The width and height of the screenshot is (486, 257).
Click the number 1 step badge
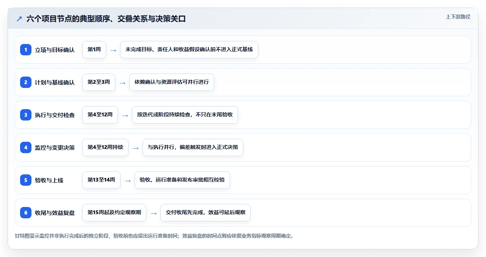click(26, 50)
